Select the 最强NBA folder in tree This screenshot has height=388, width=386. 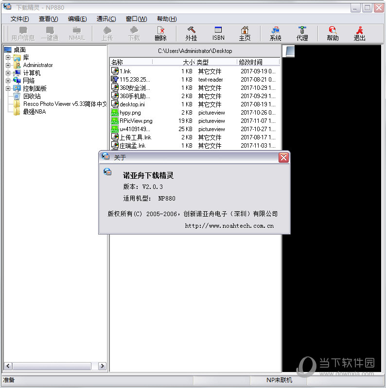click(35, 112)
